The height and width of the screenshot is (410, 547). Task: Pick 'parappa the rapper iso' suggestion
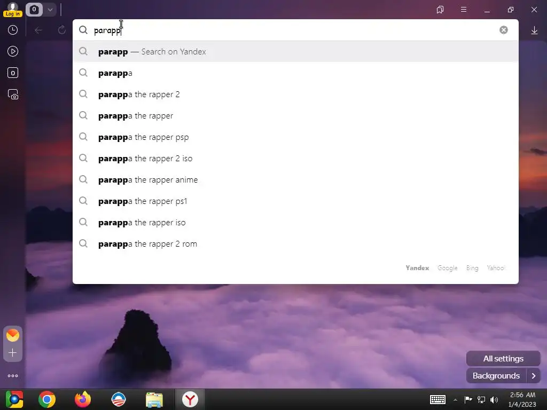295,223
